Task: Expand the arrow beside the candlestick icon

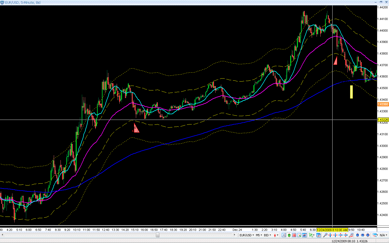Action: coord(278,235)
